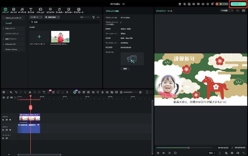Open the トランジション (Transitions) tab
Screen dimensions: 248x156
[x=40, y=10]
